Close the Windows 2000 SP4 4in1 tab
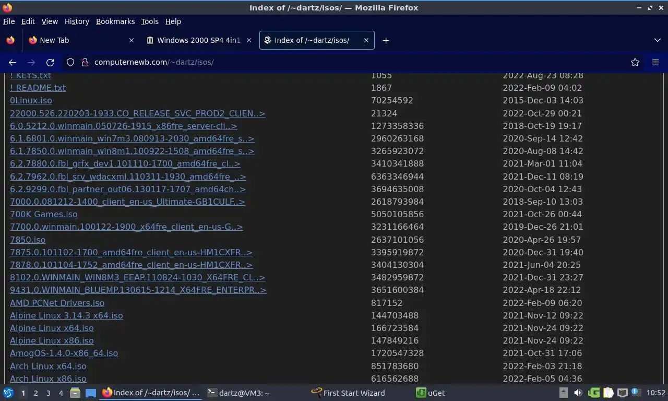The image size is (668, 401). [249, 40]
